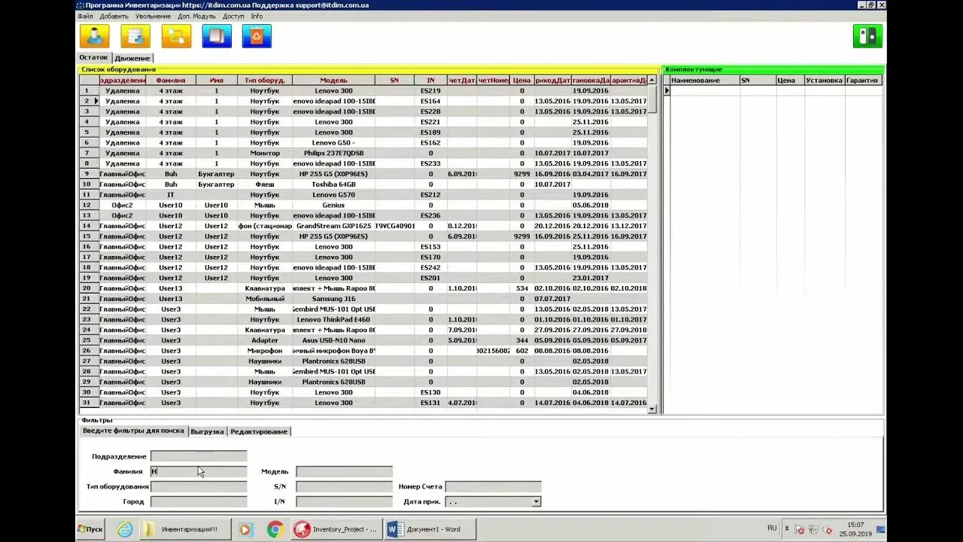Open the Доп. Модуль menu

click(196, 16)
